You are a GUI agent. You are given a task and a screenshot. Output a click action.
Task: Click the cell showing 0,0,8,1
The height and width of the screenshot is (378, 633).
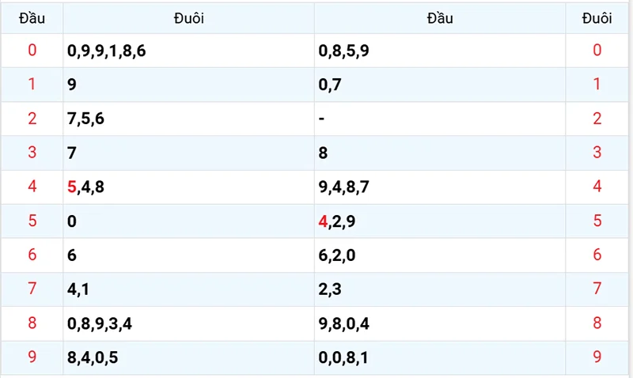[x=343, y=357]
